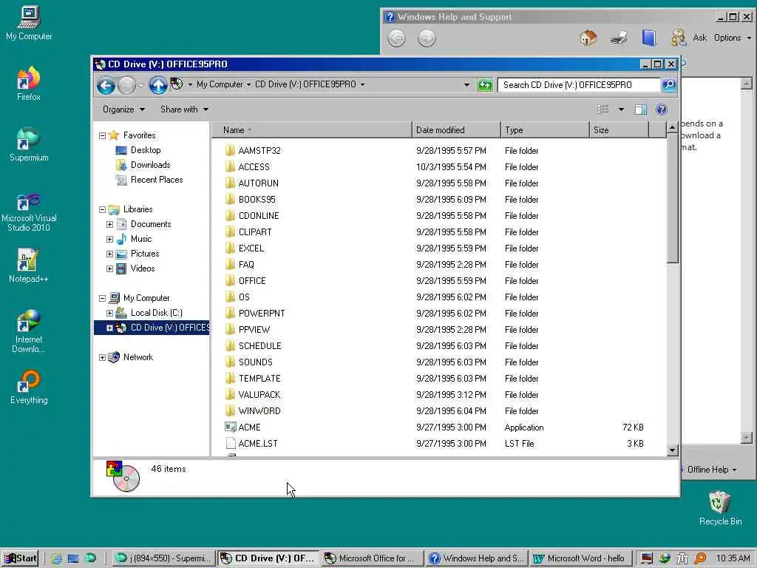Click My Computer breadcrumb in address bar

(x=220, y=84)
